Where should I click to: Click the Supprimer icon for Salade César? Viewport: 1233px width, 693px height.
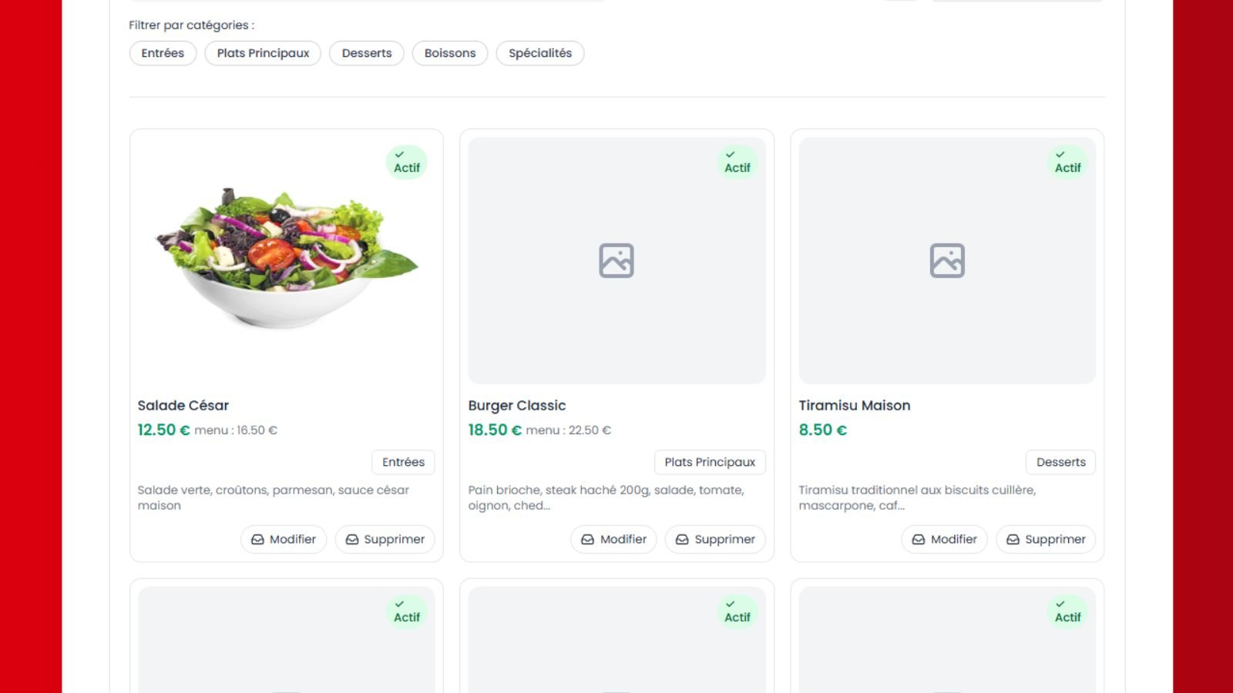coord(352,540)
